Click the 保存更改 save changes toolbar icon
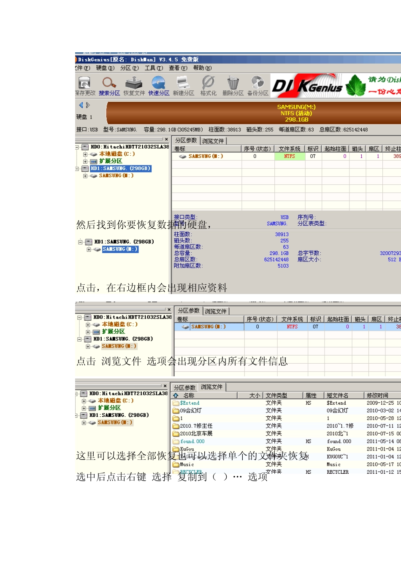The width and height of the screenshot is (401, 567). [x=85, y=86]
